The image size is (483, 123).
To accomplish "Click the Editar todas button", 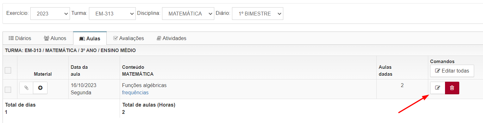I will [x=452, y=71].
